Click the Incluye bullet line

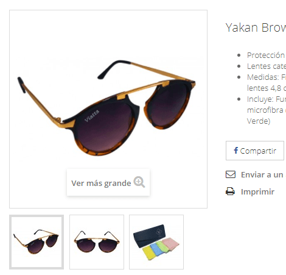[267, 110]
